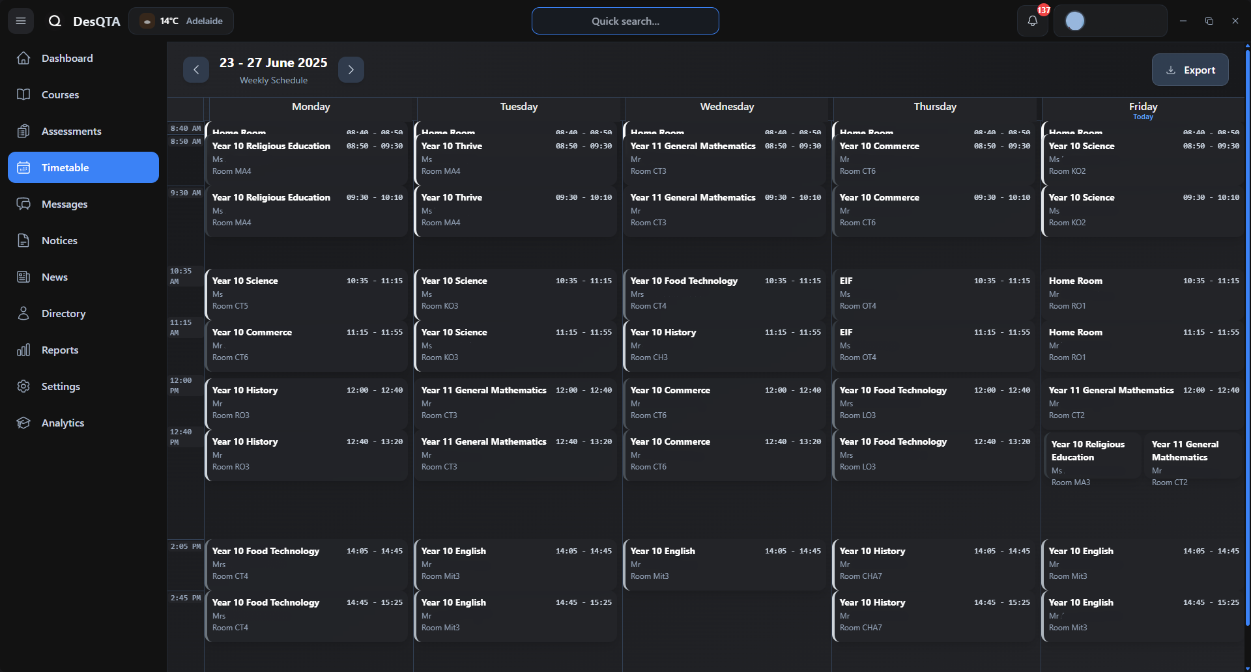Go to the Messages section
Screen dimensions: 1251x672
pyautogui.click(x=64, y=204)
